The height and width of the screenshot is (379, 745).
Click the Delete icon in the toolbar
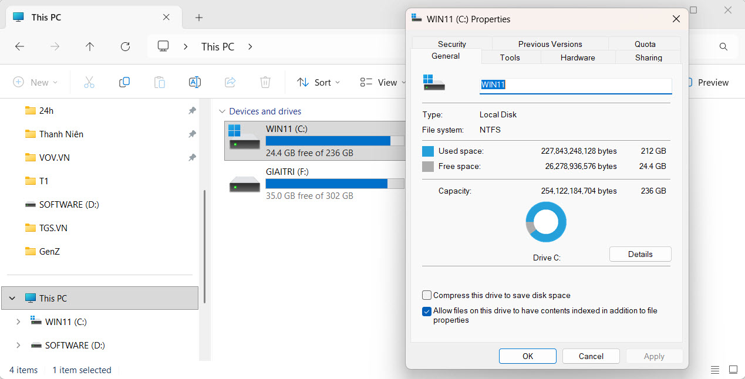point(265,82)
